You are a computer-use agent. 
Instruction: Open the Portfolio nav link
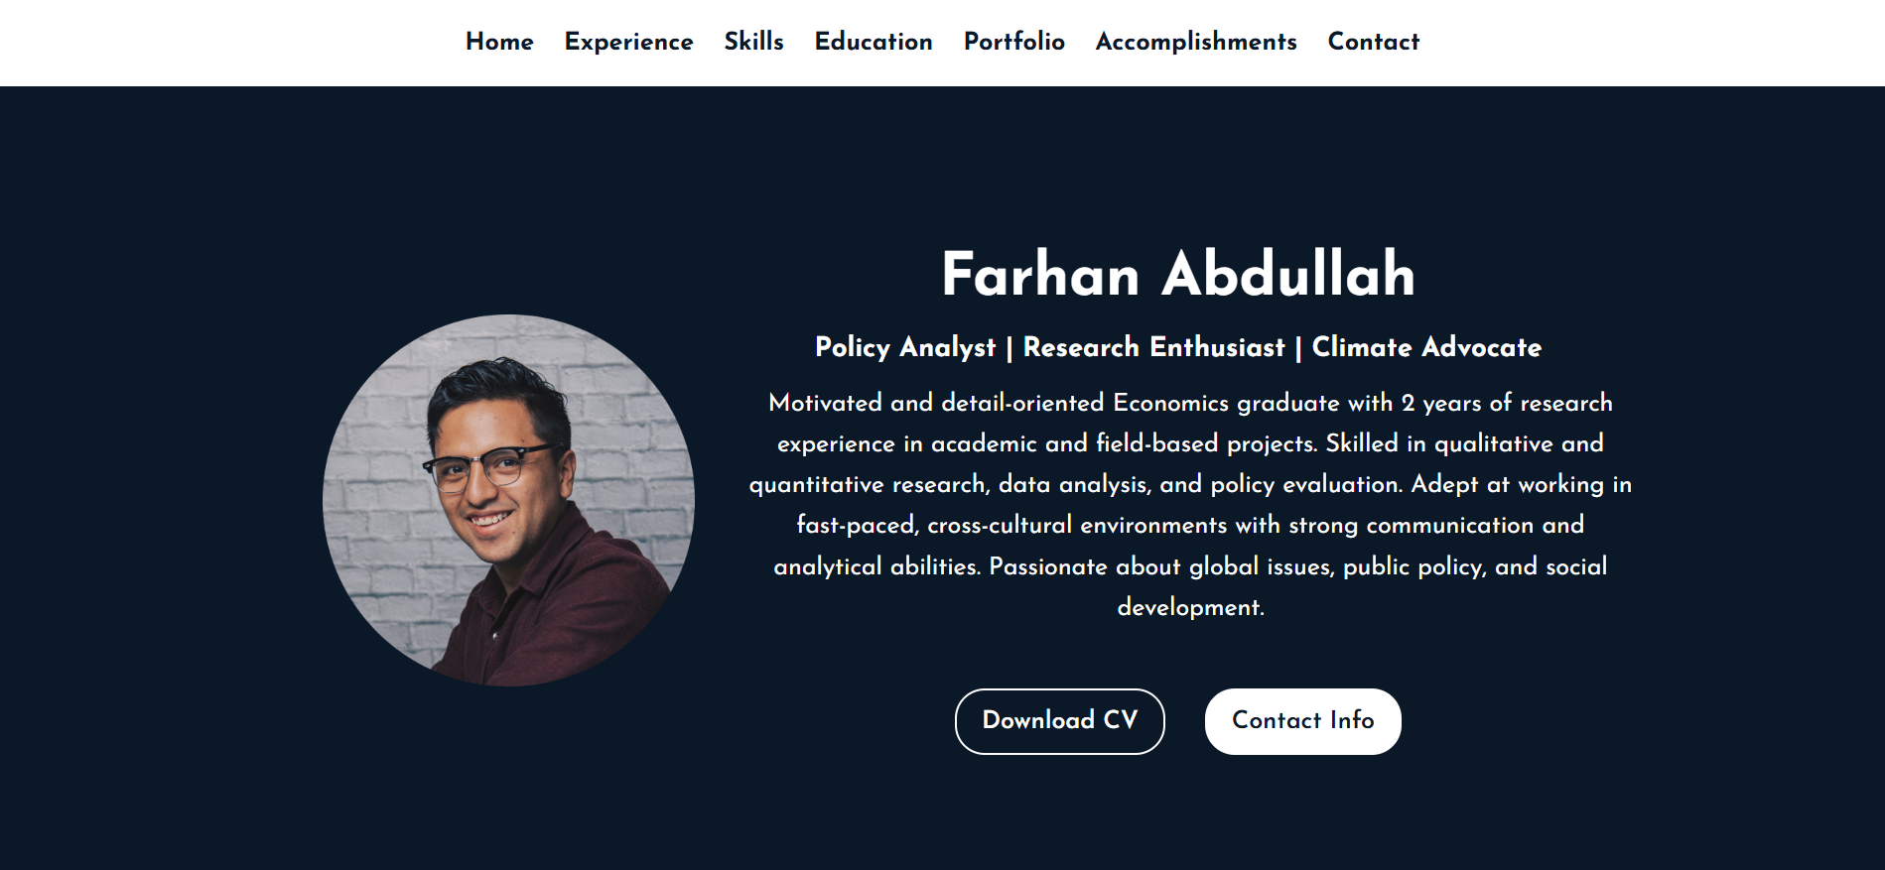pyautogui.click(x=1013, y=42)
